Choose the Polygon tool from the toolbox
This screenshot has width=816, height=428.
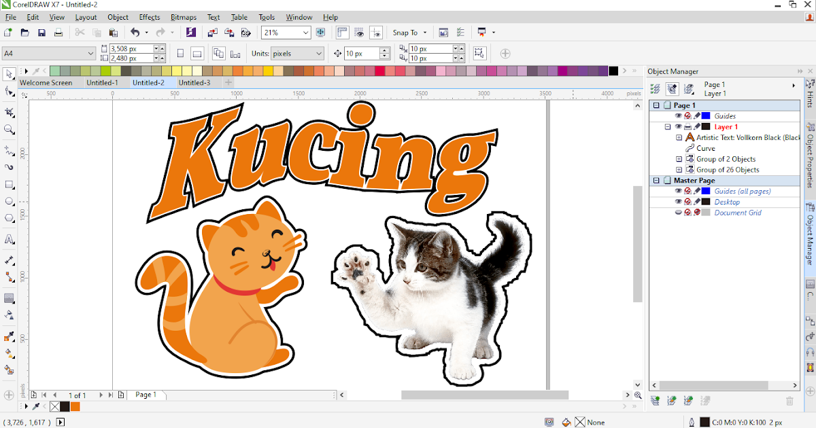[x=9, y=219]
